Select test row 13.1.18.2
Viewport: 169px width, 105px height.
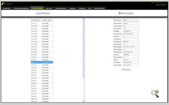tap(42, 42)
